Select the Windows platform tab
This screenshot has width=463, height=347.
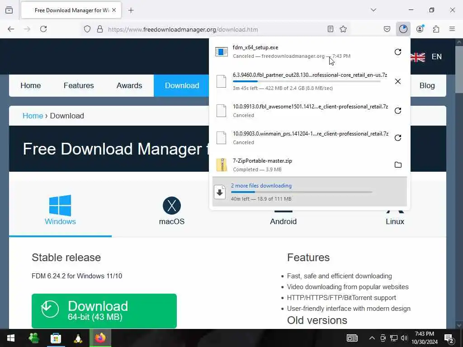click(60, 210)
